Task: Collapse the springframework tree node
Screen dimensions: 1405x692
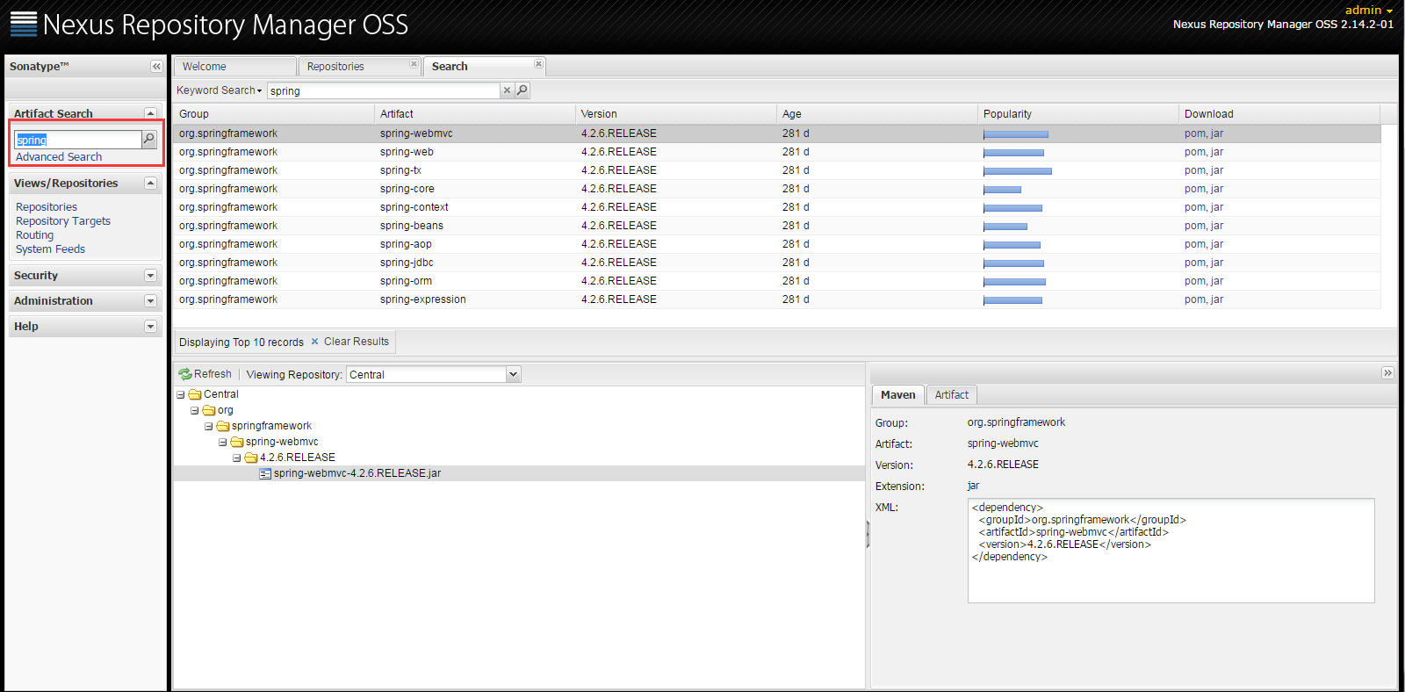Action: pyautogui.click(x=209, y=427)
